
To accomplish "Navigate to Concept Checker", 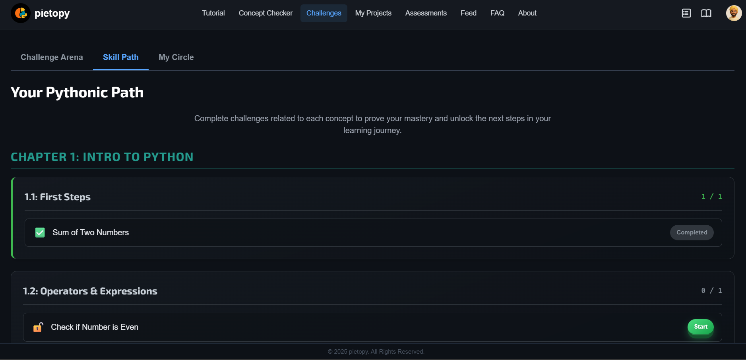I will click(x=265, y=13).
